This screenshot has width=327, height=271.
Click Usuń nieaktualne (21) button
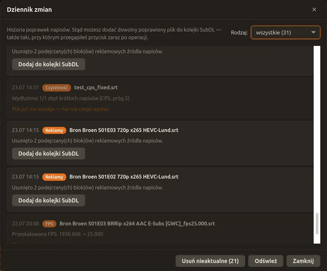click(210, 261)
